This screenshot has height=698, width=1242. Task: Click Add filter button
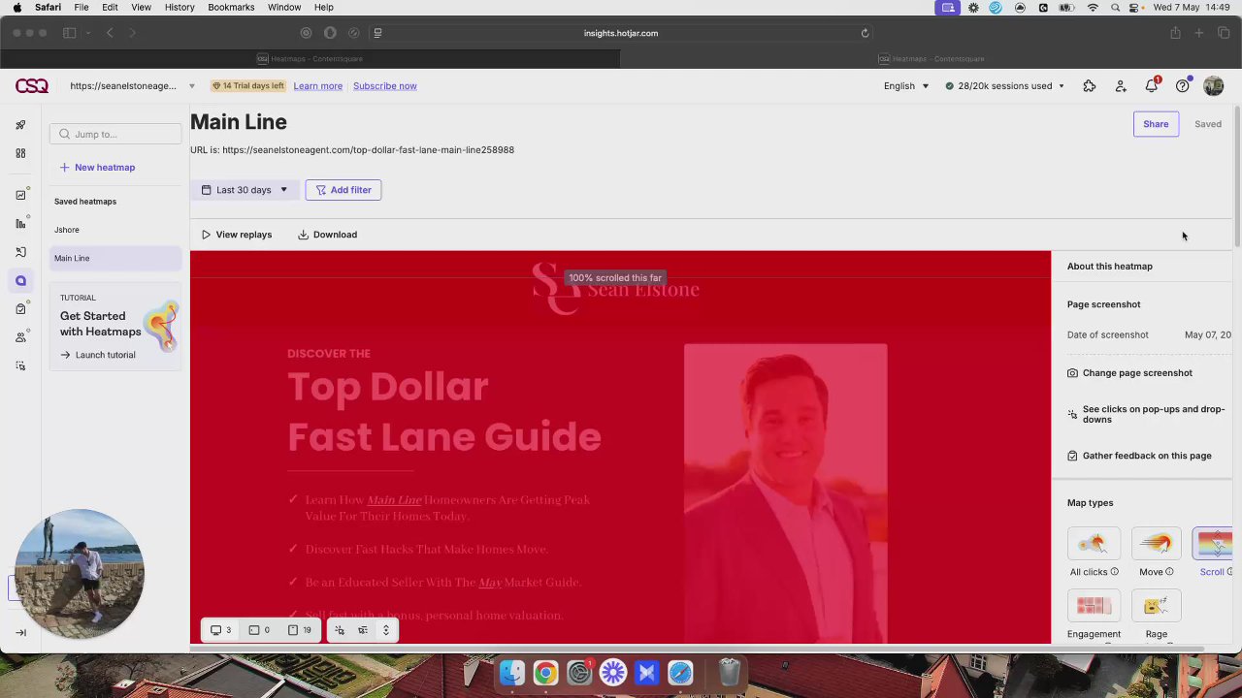coord(343,190)
